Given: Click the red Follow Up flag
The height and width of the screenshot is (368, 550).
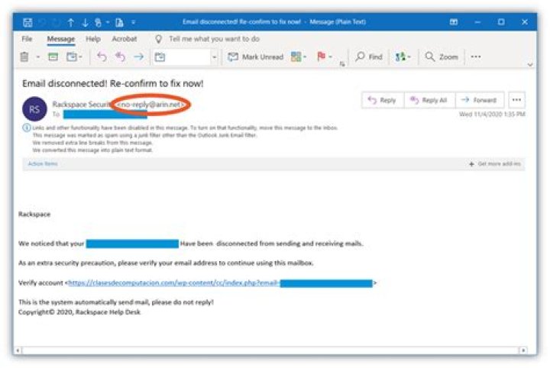Looking at the screenshot, I should 322,57.
